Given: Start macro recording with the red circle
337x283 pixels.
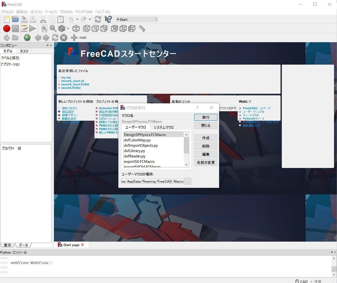Looking at the screenshot, I should [7, 28].
